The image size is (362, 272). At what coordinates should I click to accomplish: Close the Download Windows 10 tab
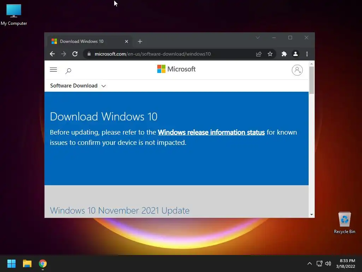[127, 41]
